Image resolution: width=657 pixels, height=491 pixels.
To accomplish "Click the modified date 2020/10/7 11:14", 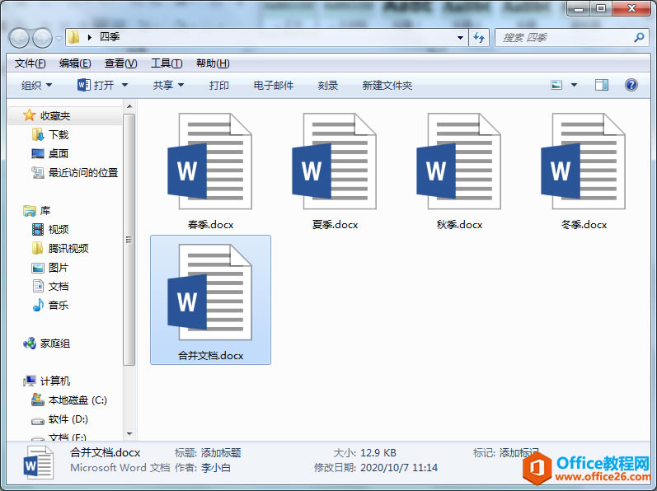I will pos(399,468).
